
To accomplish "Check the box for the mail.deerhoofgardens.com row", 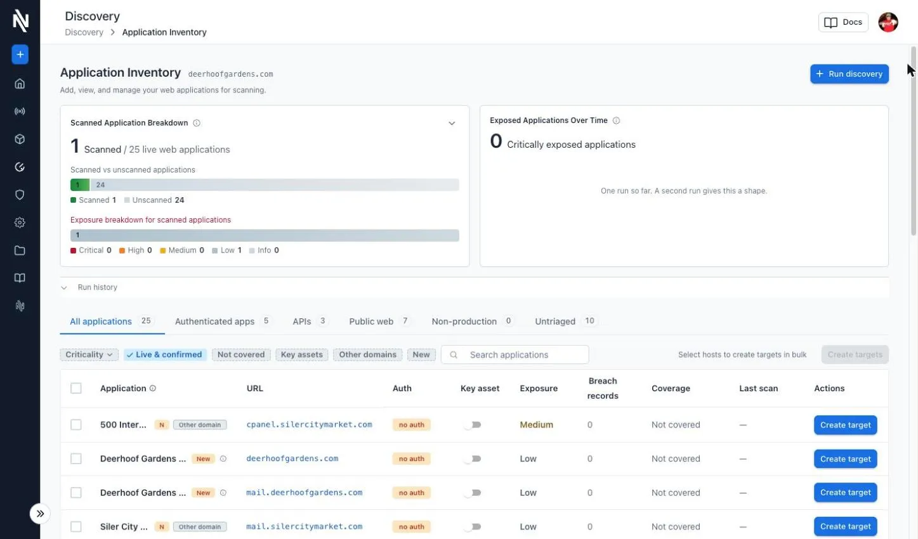I will point(76,493).
